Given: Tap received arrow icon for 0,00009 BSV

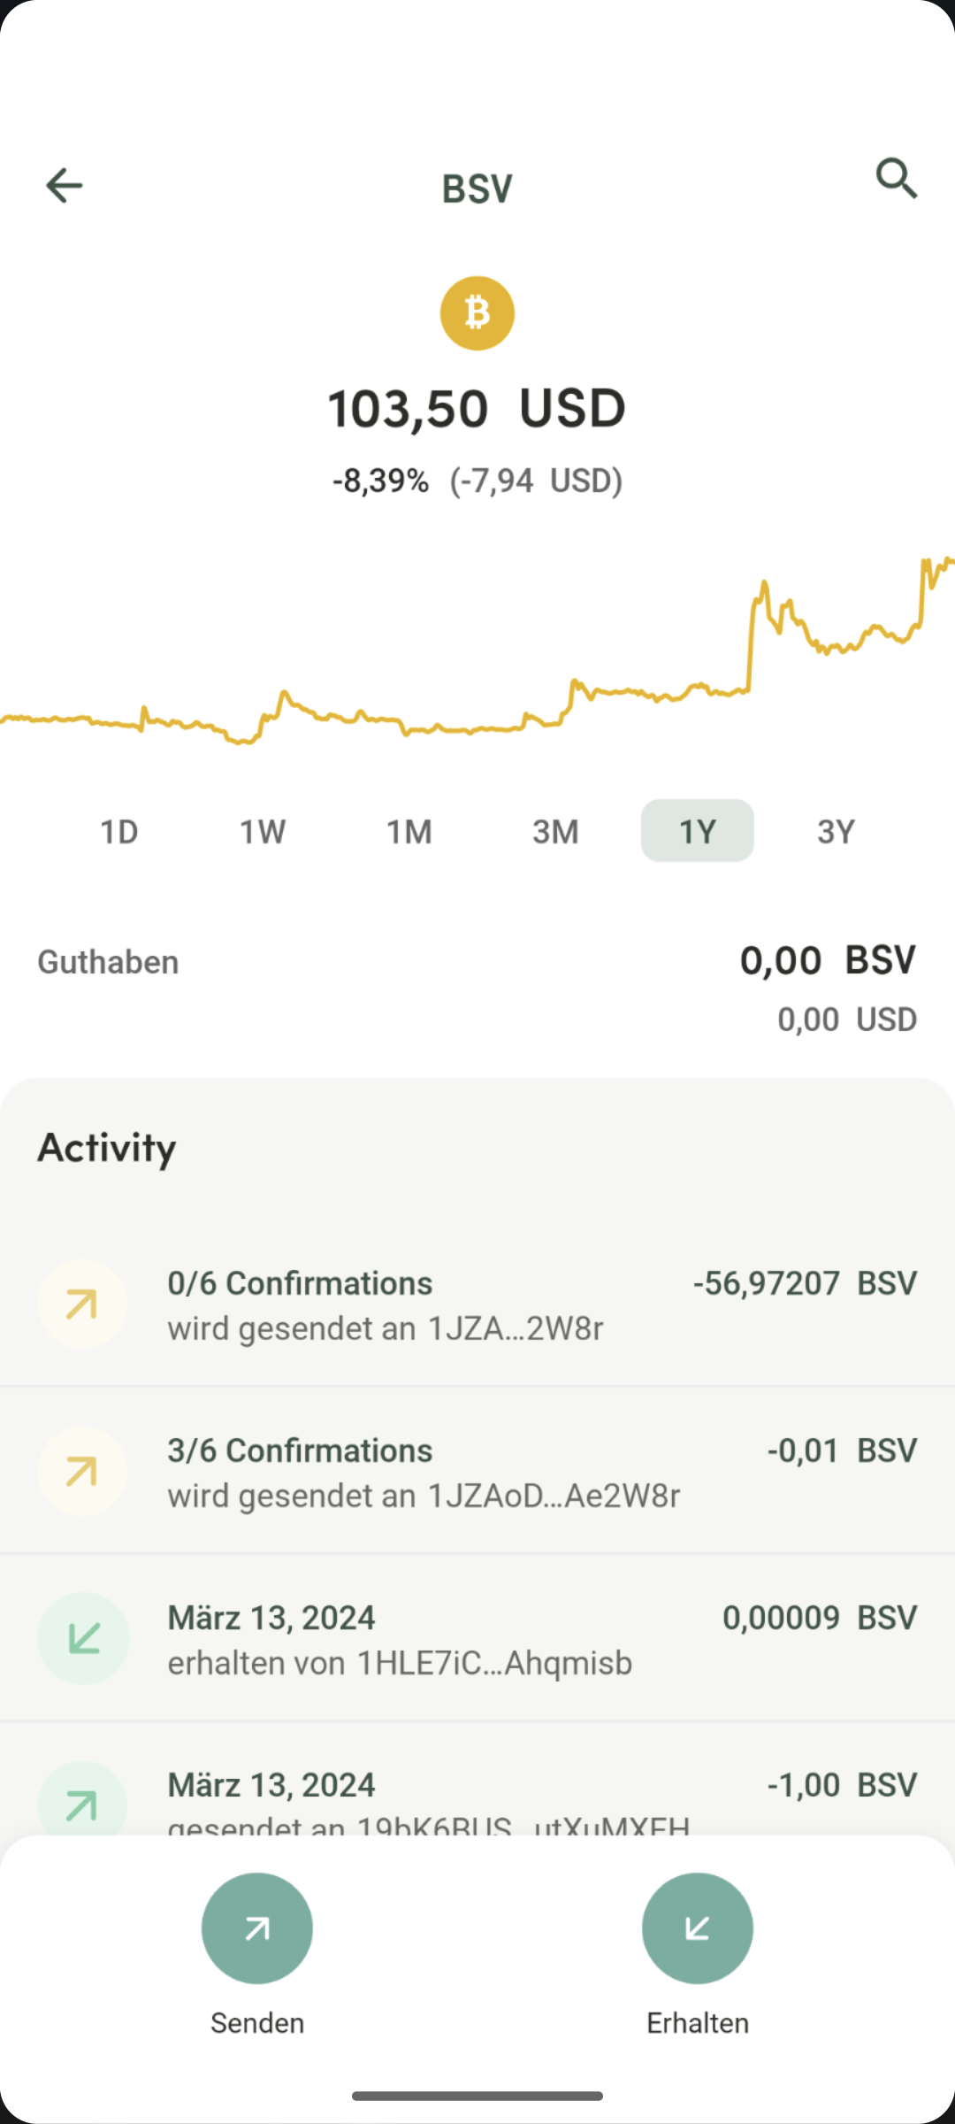Looking at the screenshot, I should tap(82, 1639).
